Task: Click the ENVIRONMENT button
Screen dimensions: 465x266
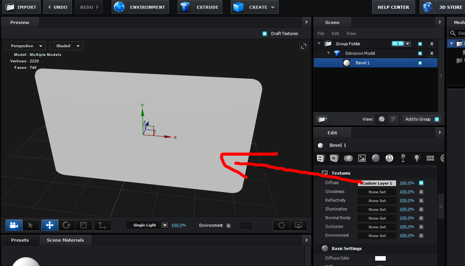Action: tap(140, 7)
